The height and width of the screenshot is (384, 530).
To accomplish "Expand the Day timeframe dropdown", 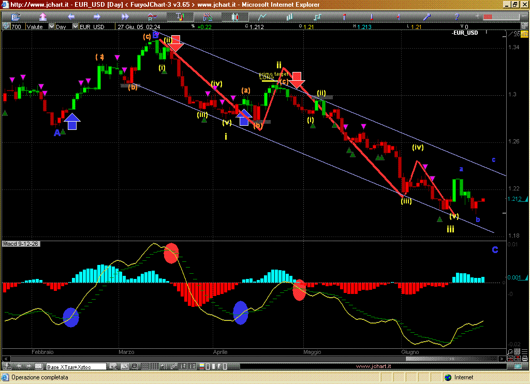I will click(76, 26).
